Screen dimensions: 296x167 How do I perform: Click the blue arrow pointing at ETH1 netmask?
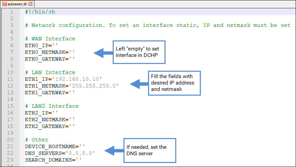[139, 84]
